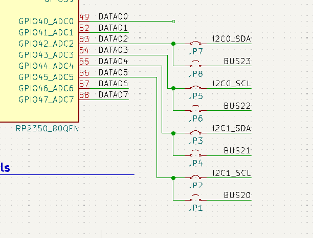Click the JP4 jumper symbol

coord(196,155)
